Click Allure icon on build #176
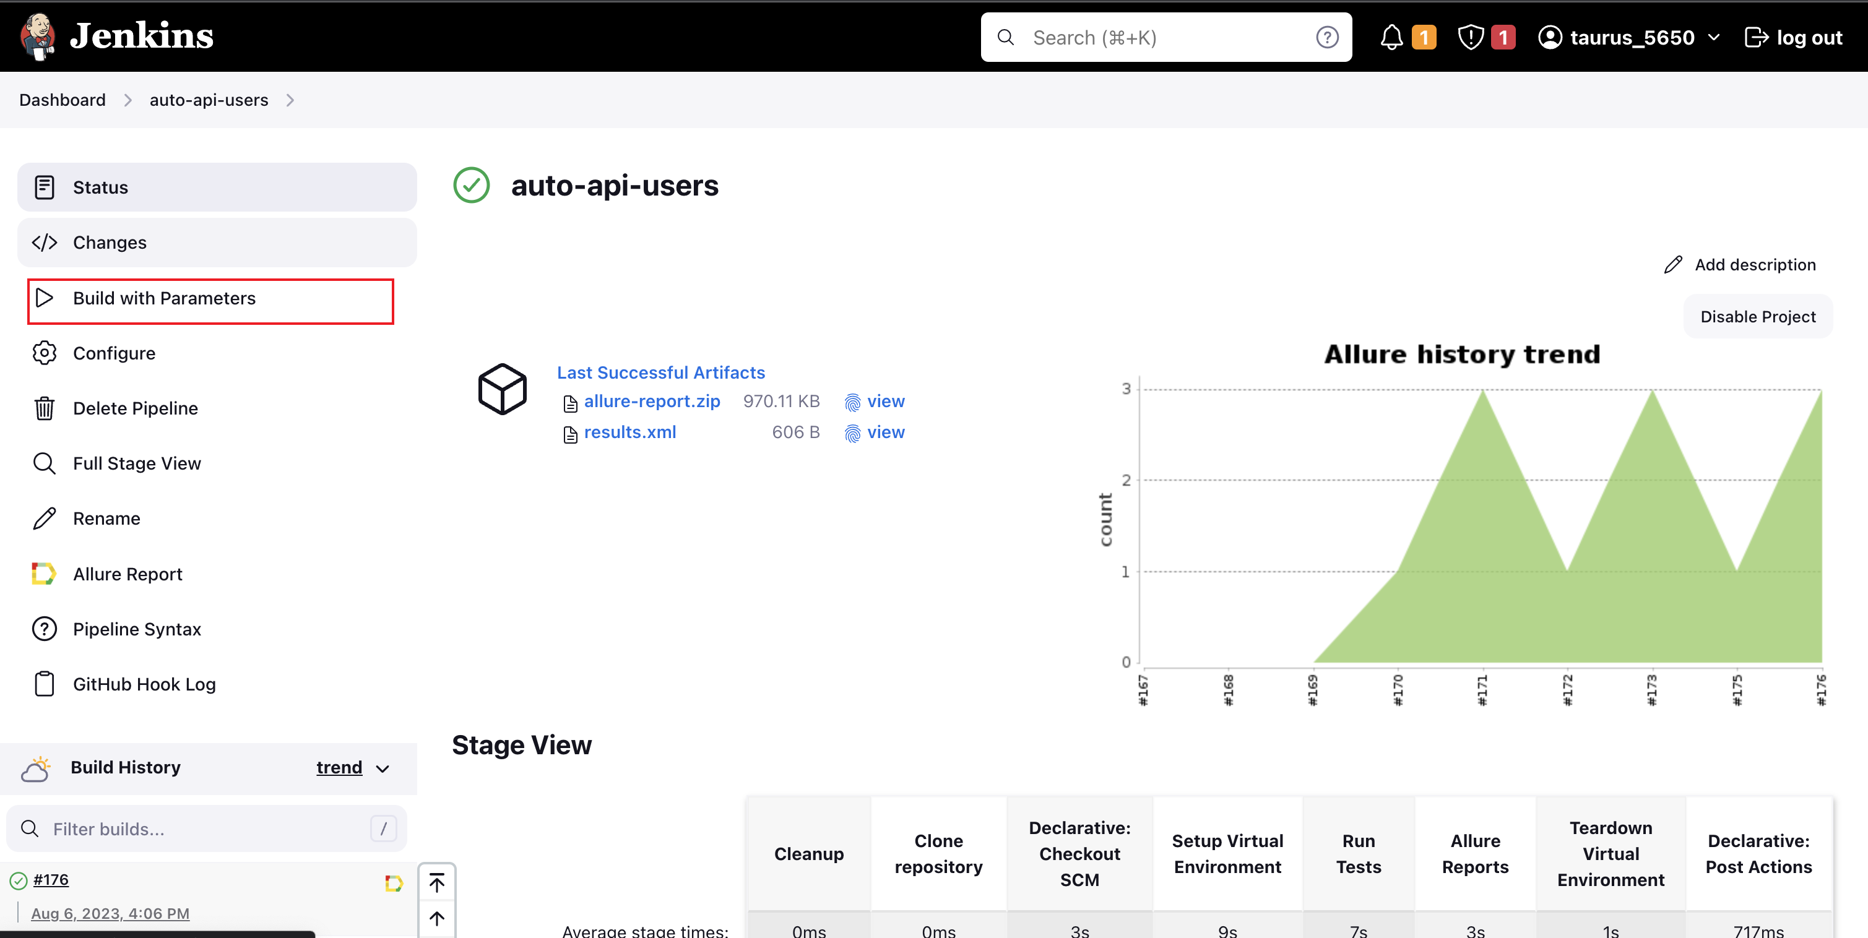1868x938 pixels. click(393, 882)
